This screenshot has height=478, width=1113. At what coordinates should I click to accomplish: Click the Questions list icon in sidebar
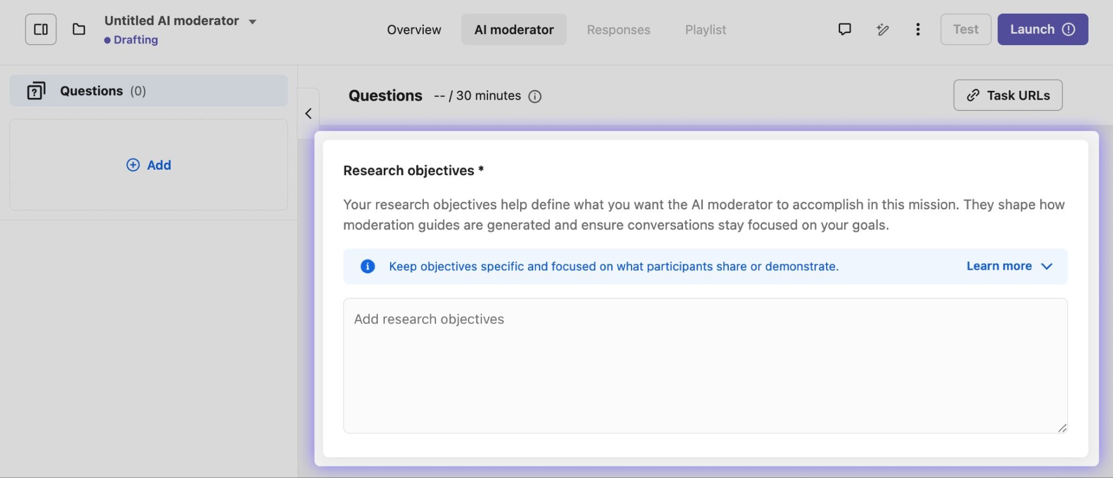[36, 91]
